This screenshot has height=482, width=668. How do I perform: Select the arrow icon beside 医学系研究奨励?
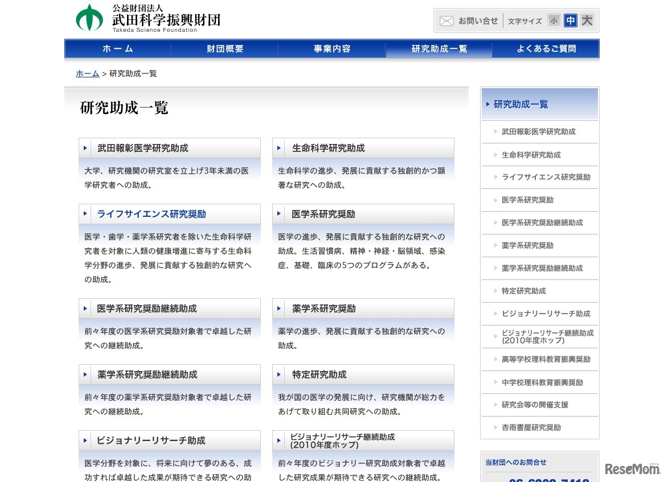point(278,214)
